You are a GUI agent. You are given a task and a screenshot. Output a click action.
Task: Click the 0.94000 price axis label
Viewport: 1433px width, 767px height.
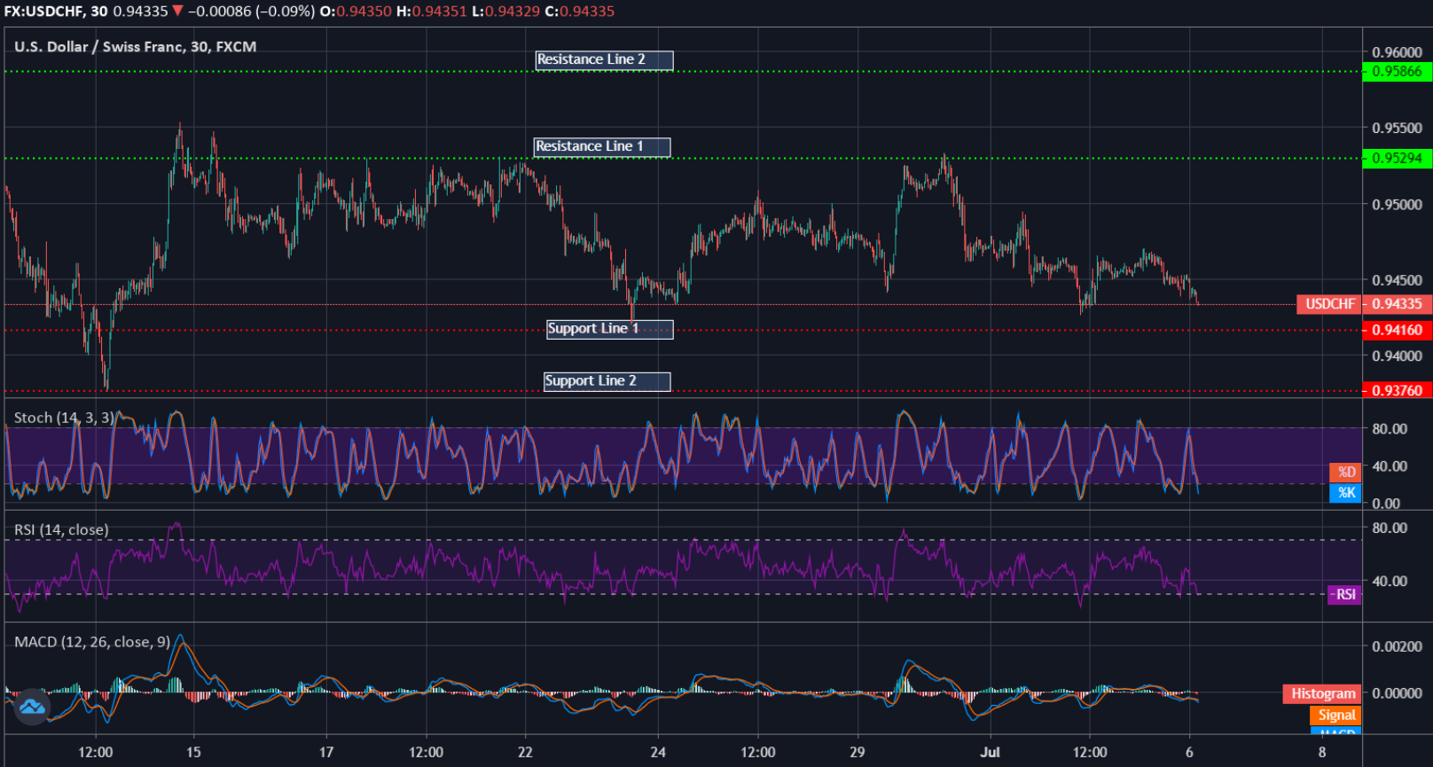tap(1397, 356)
